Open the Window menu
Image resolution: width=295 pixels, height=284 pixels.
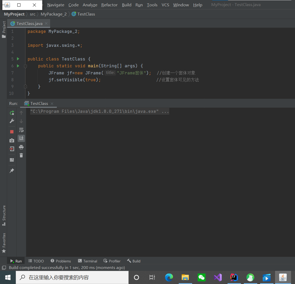[x=181, y=5]
